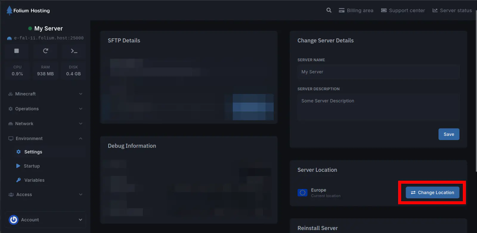Click the Folium Hosting brand name
477x233 pixels.
tap(32, 11)
